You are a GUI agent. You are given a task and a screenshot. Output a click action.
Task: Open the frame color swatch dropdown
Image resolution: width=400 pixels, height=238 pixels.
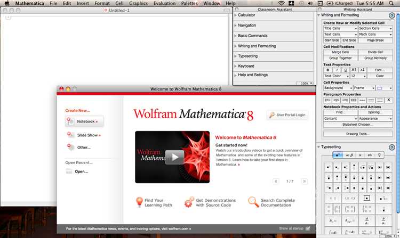[x=384, y=88]
